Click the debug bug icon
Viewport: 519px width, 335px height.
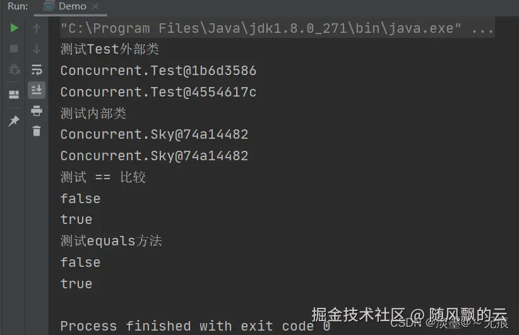[x=14, y=69]
